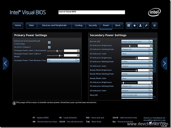Click the circled X exit icon
The image size is (171, 128).
[x=155, y=25]
